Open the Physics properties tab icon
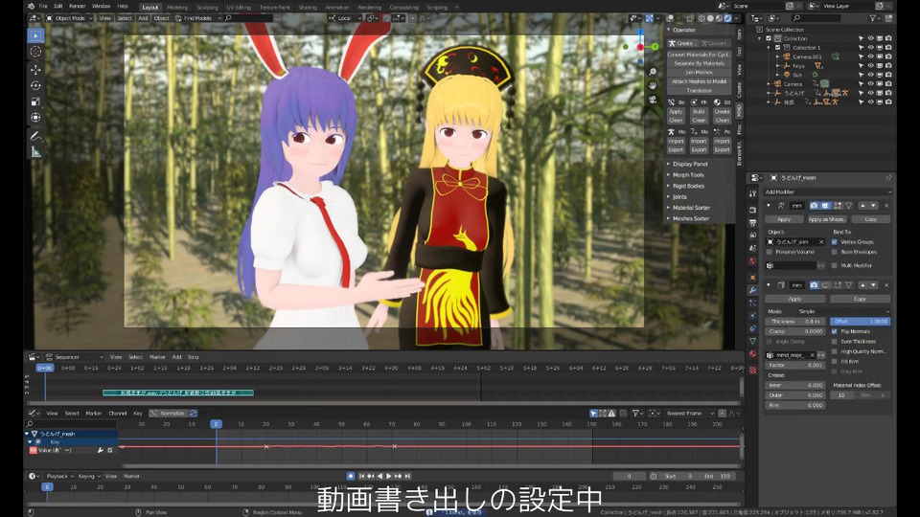 pyautogui.click(x=753, y=316)
